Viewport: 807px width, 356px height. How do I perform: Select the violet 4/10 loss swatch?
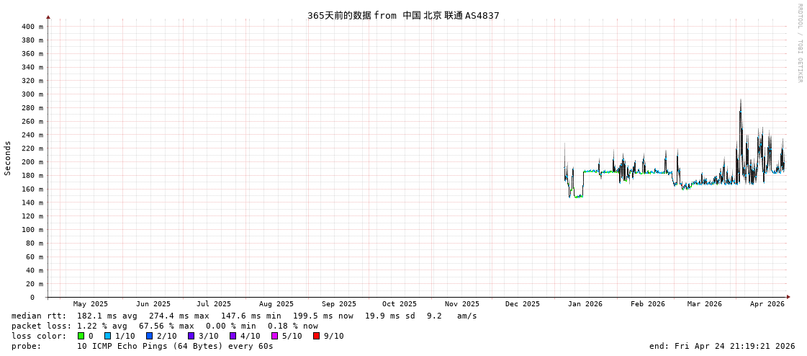pos(233,336)
